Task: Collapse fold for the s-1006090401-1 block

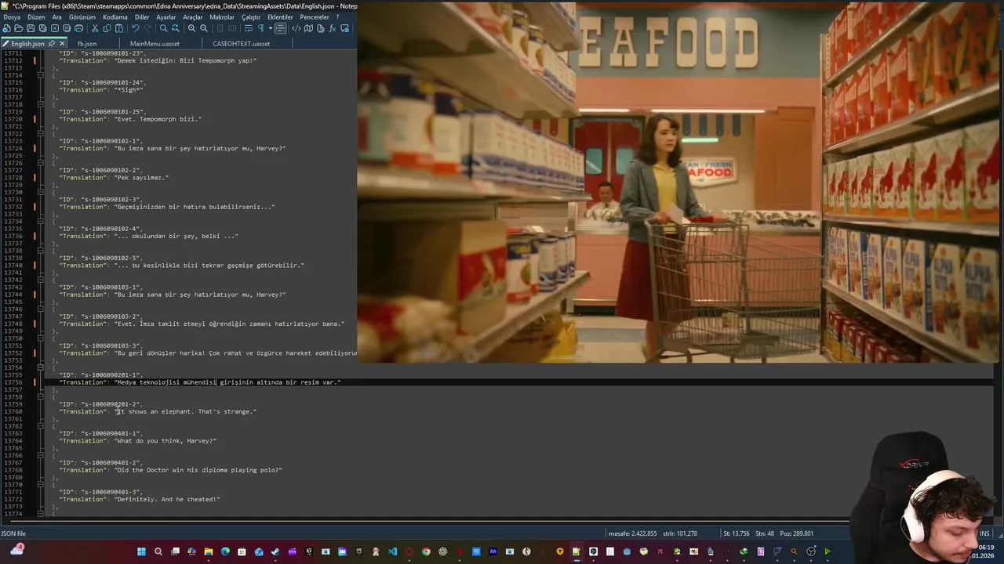Action: click(41, 426)
